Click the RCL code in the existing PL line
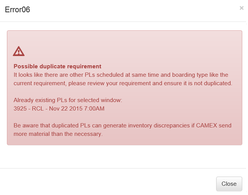This screenshot has height=195, width=248. (38, 109)
